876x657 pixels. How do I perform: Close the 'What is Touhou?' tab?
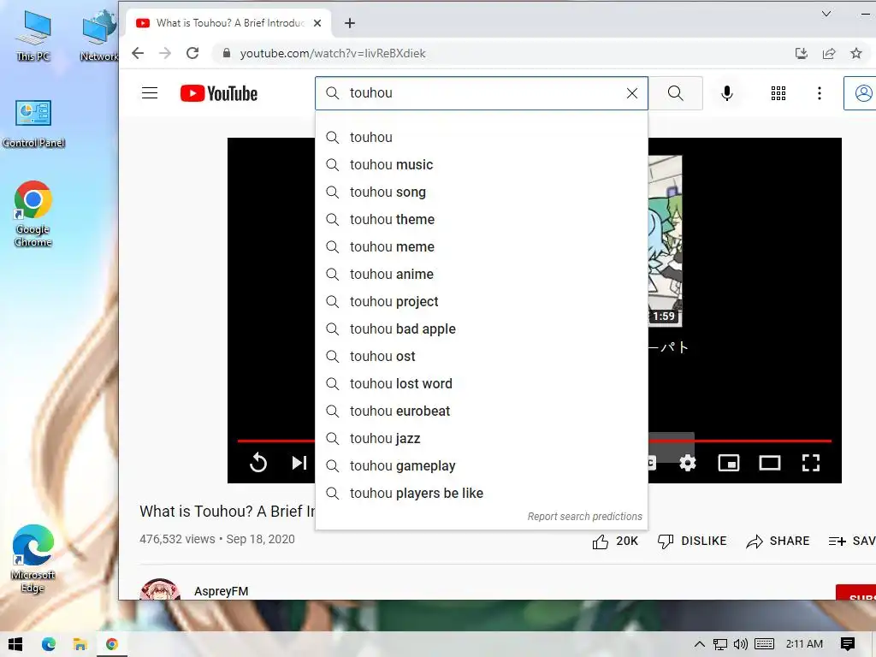pyautogui.click(x=317, y=23)
